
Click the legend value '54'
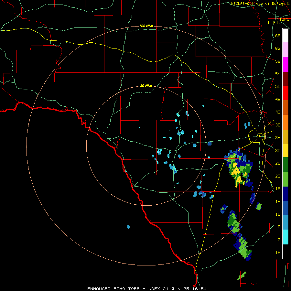[278, 74]
